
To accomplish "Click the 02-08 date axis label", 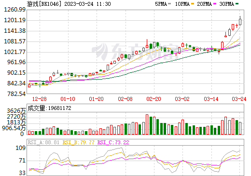I will coord(125,99).
